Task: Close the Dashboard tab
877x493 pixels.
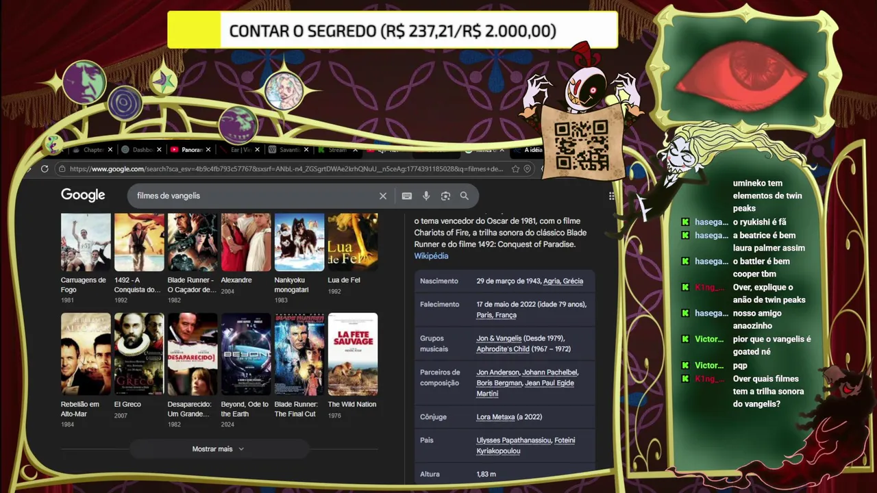Action: point(160,150)
